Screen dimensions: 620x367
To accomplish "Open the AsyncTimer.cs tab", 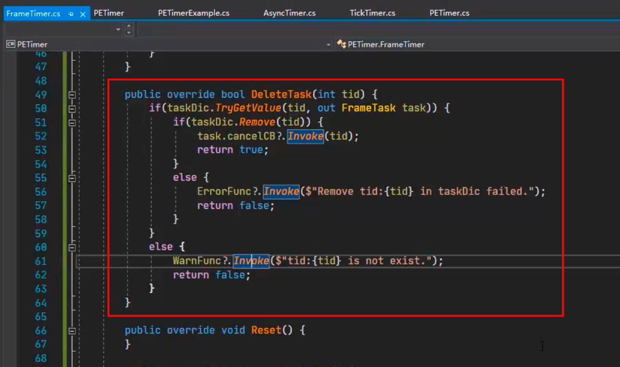I will 289,13.
